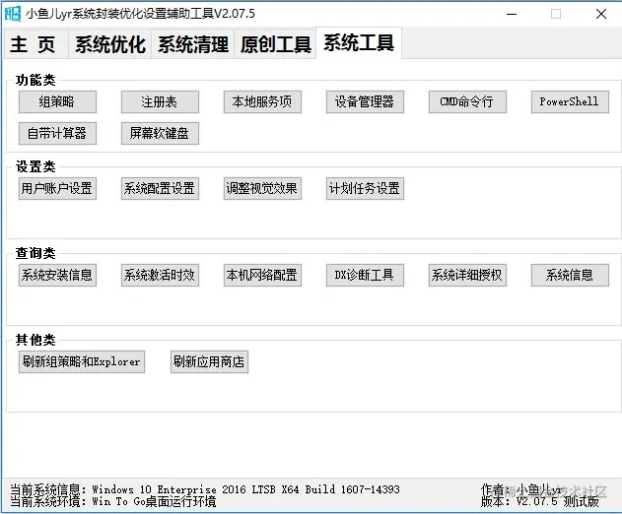This screenshot has height=514, width=622.
Task: Switch to the 主页 tab
Action: pyautogui.click(x=36, y=44)
